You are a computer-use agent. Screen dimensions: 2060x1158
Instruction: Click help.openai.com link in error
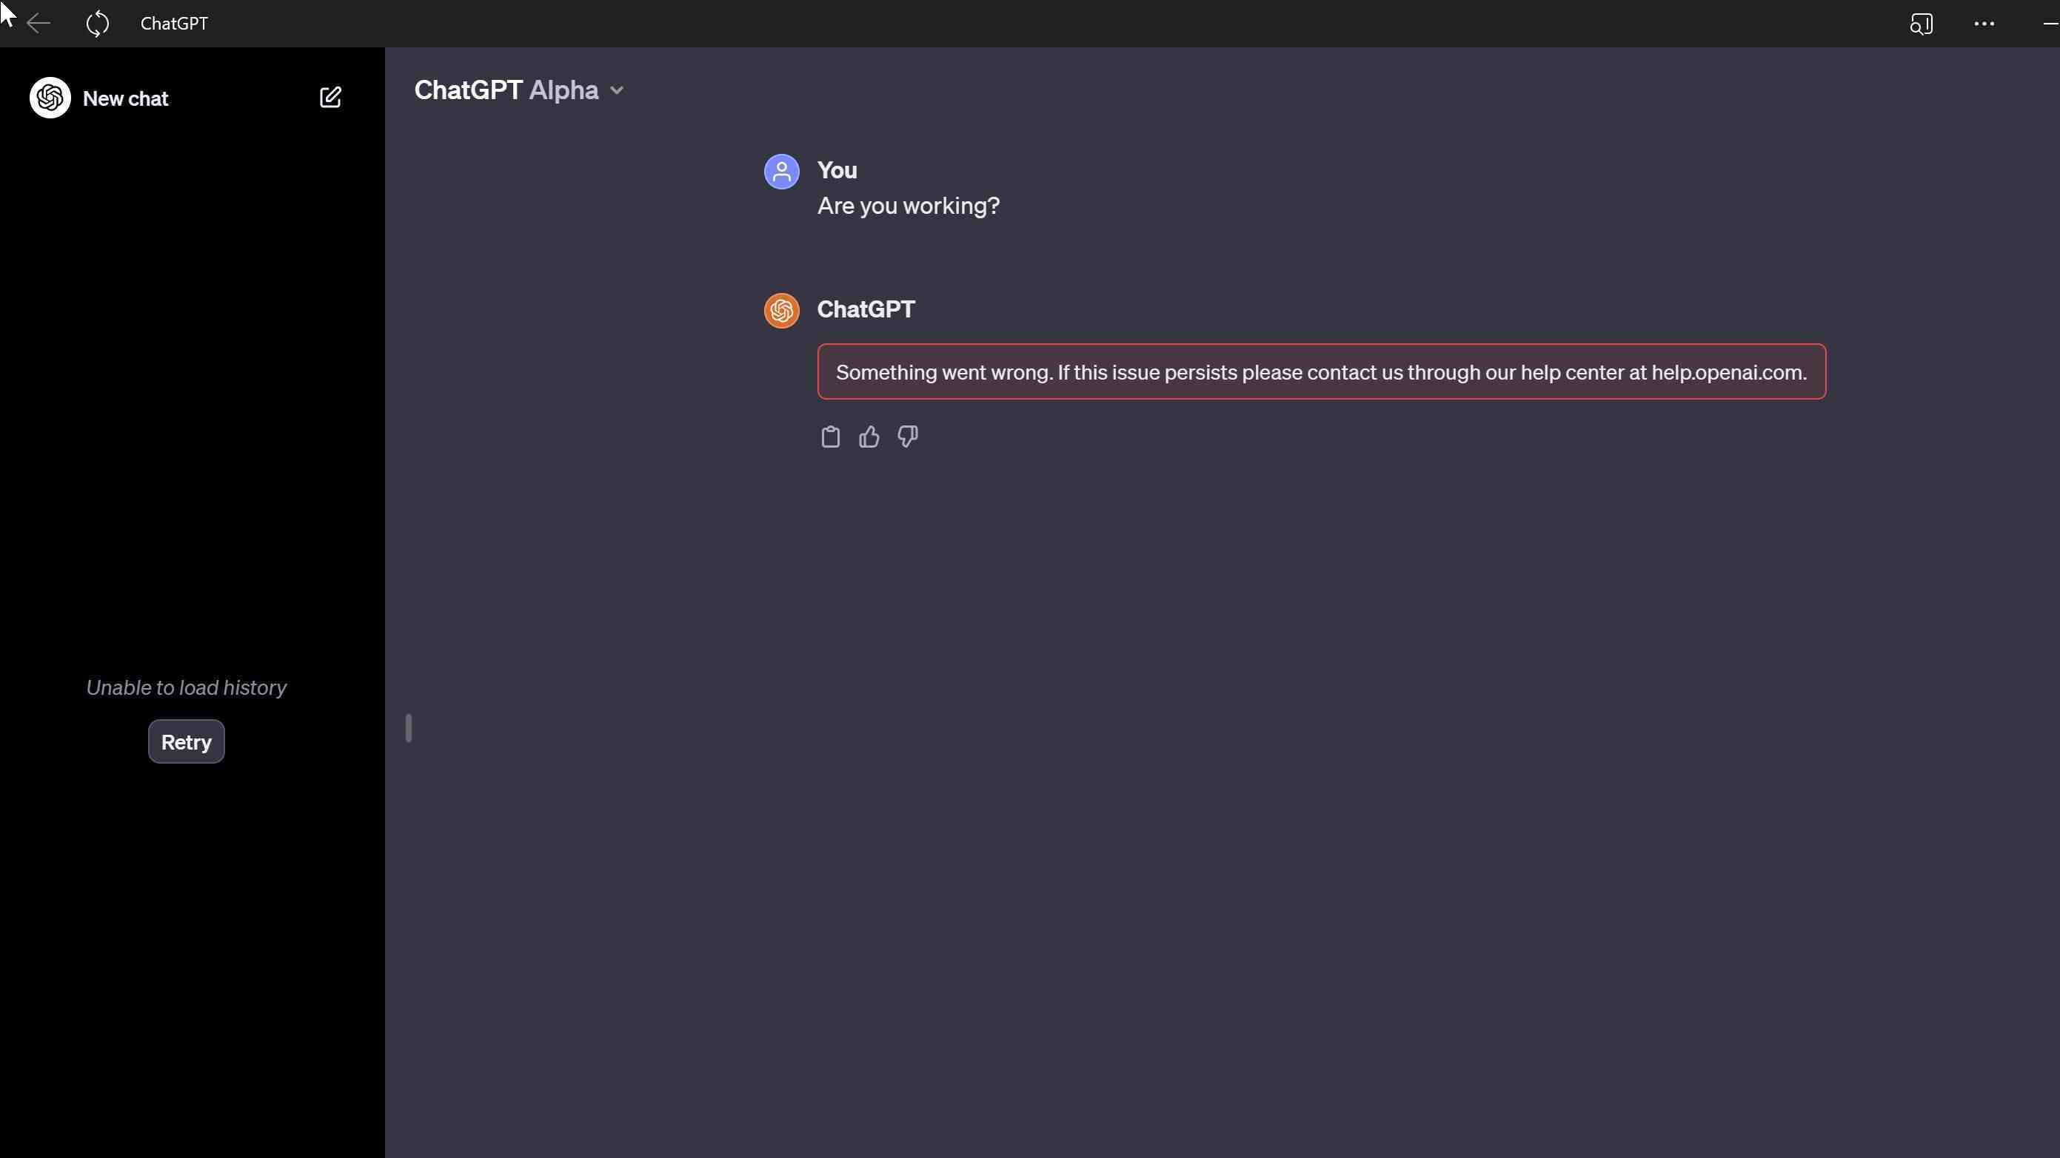pos(1726,371)
